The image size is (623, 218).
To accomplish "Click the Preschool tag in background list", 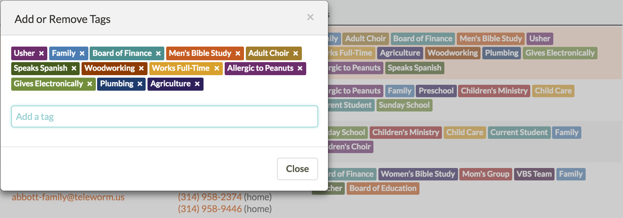I will [436, 91].
